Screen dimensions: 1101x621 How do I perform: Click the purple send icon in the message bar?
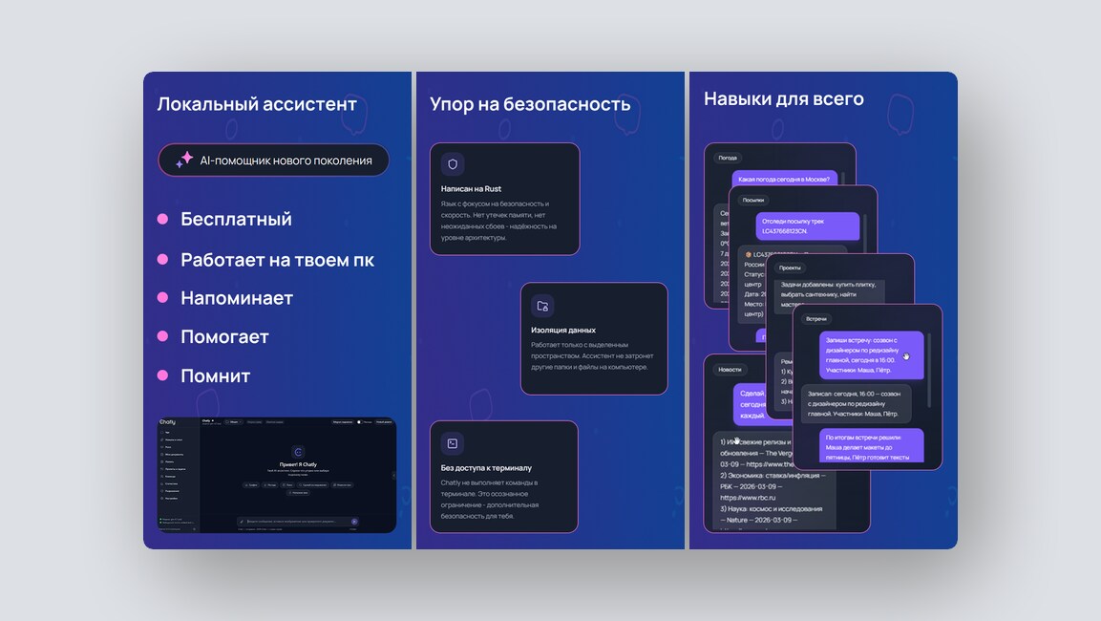coord(354,522)
